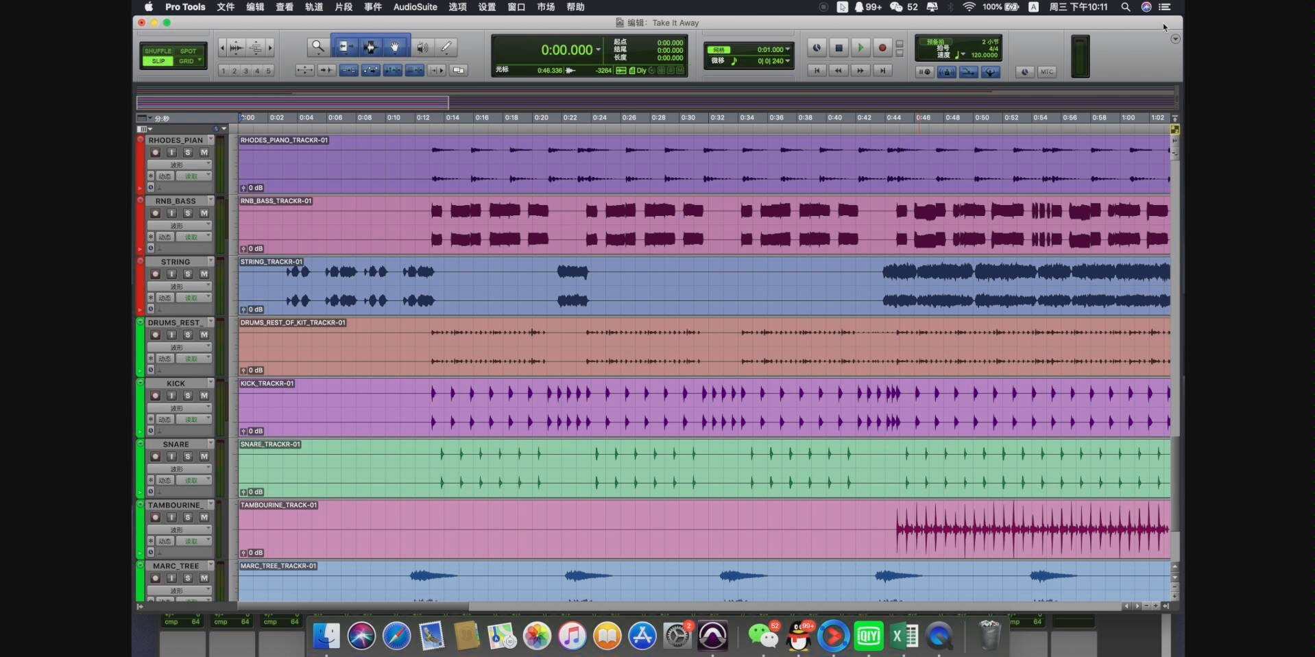Open RHODES_PIAN track view selector 波形

pyautogui.click(x=180, y=165)
